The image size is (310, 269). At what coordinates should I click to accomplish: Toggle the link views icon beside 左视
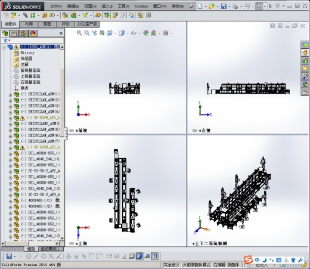click(x=195, y=131)
